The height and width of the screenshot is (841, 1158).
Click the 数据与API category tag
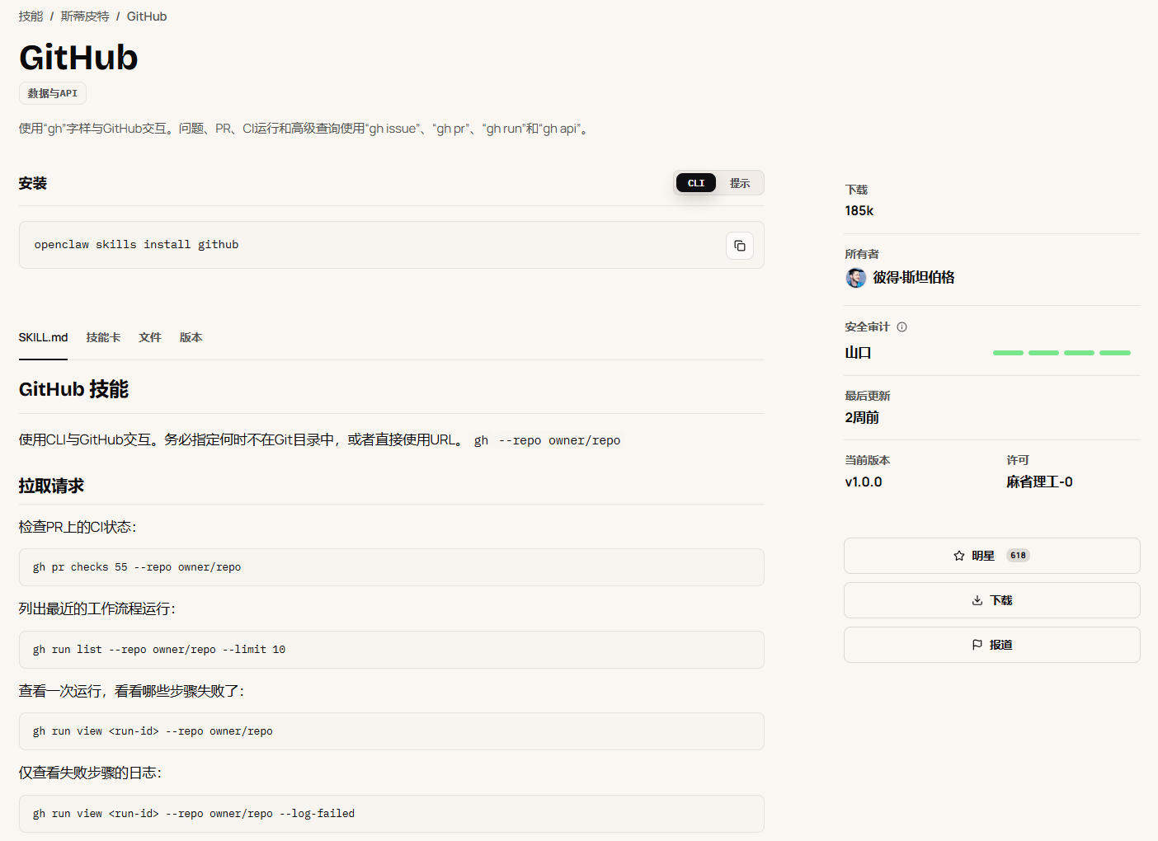(x=53, y=93)
